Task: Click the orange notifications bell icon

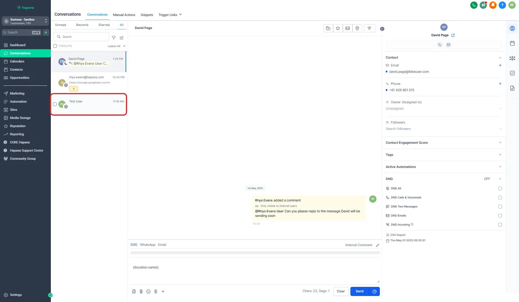Action: [493, 5]
